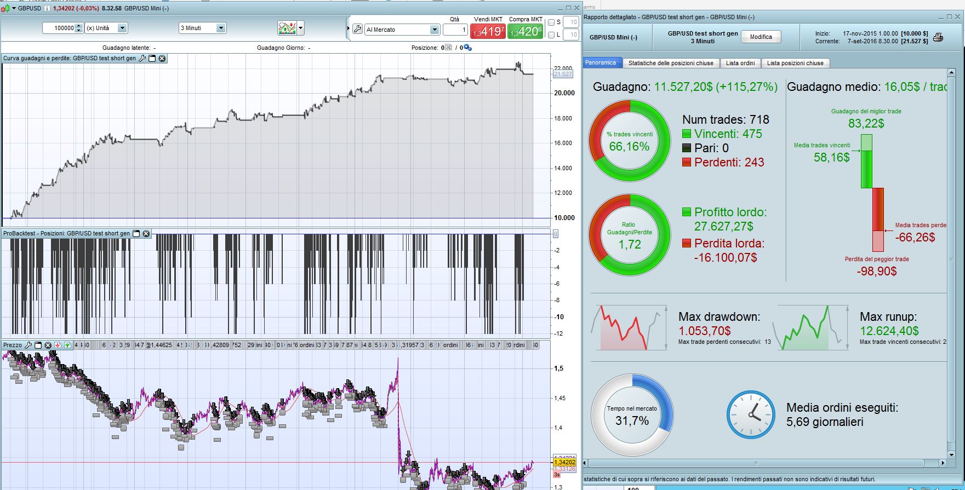Click the Max drawdown 1.053,70$ value
This screenshot has width=965, height=490.
click(x=705, y=331)
